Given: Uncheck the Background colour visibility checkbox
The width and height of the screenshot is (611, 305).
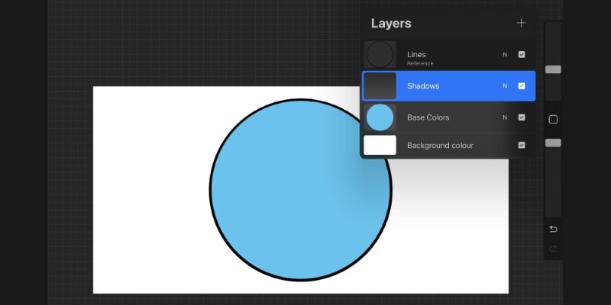Looking at the screenshot, I should point(522,145).
